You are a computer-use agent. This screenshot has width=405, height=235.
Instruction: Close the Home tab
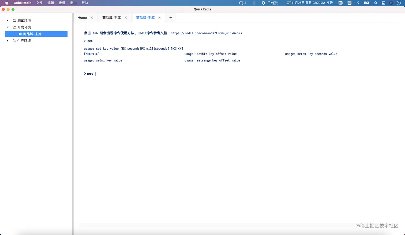point(92,18)
